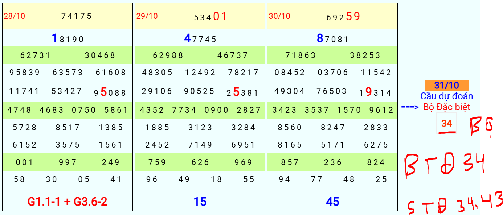Click the number 25381 with red 5
The height and width of the screenshot is (215, 503).
click(243, 92)
